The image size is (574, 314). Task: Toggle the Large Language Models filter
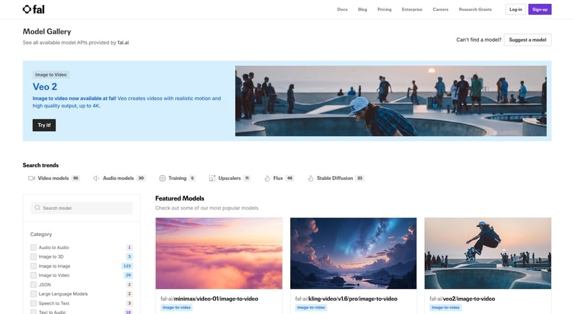33,294
